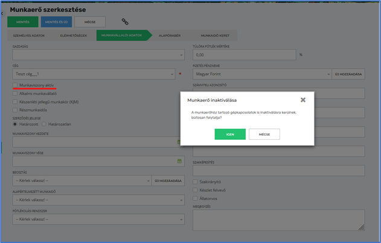Screen dimensions: 381x243
Task: Cancel the dialog with its Mégse button
Action: 264,134
